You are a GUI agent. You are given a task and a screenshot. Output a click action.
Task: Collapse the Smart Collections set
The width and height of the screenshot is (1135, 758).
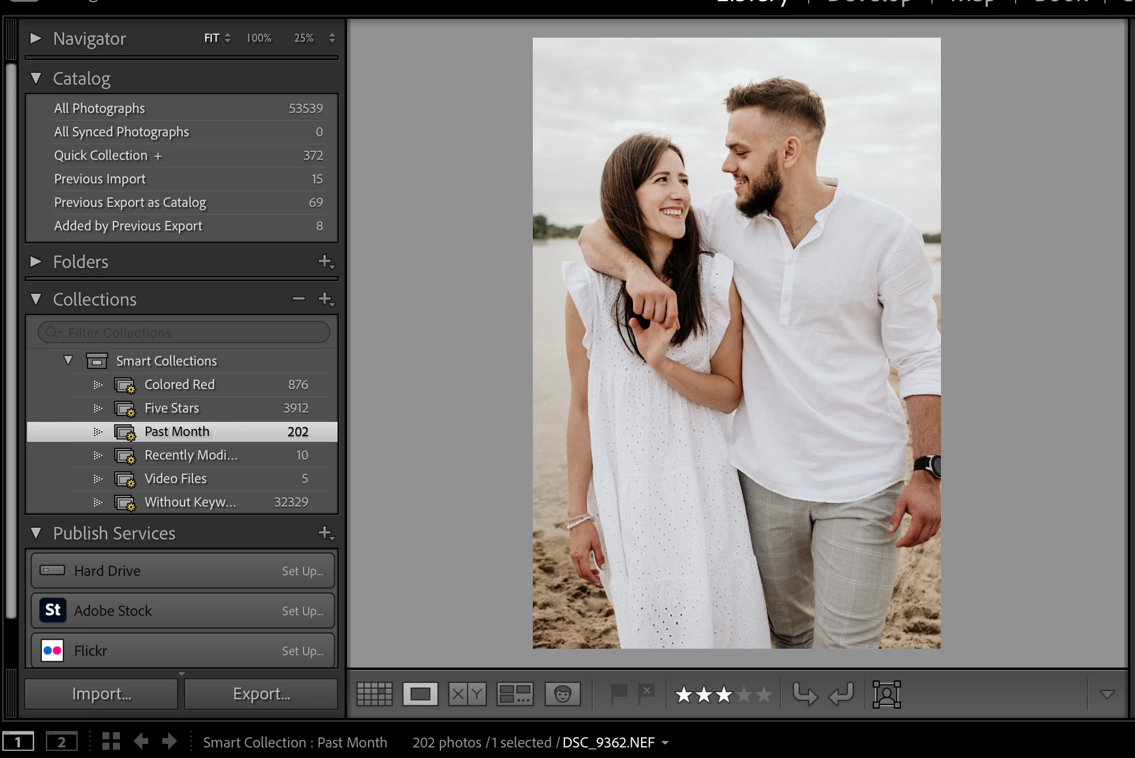point(68,360)
